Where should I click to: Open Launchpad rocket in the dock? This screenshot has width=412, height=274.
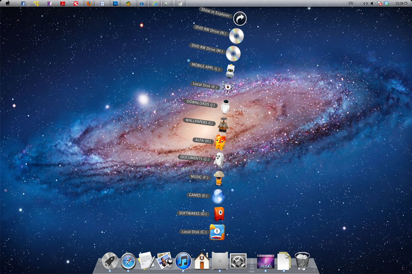[x=110, y=261]
